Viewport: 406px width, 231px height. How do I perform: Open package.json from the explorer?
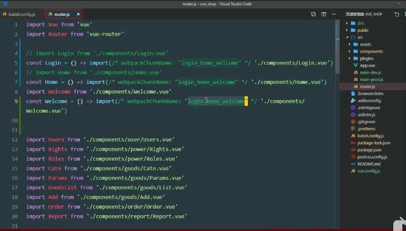click(x=369, y=150)
